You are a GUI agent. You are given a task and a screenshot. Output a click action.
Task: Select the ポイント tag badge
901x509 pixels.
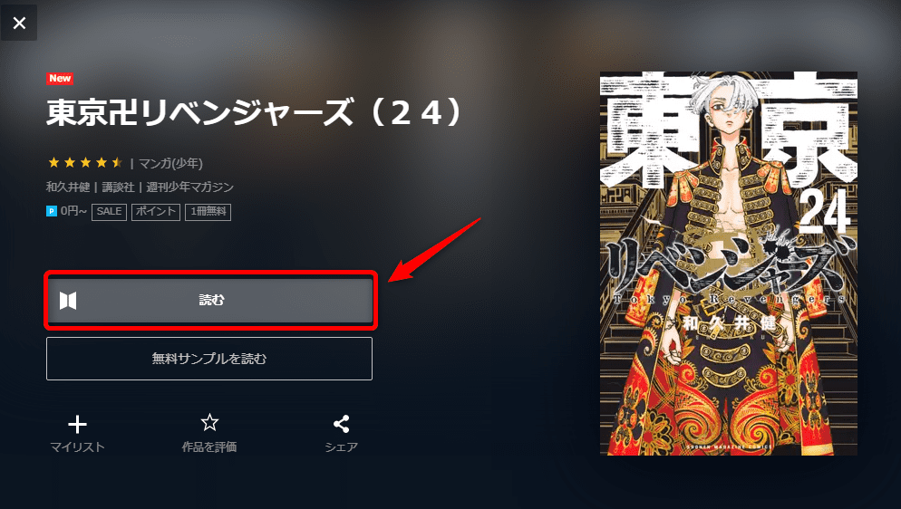pyautogui.click(x=156, y=212)
